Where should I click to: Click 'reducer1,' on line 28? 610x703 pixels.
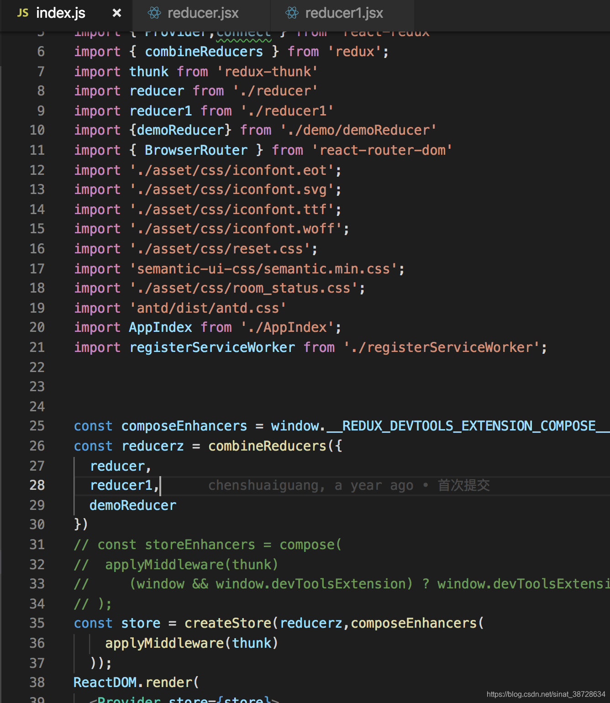tap(125, 485)
